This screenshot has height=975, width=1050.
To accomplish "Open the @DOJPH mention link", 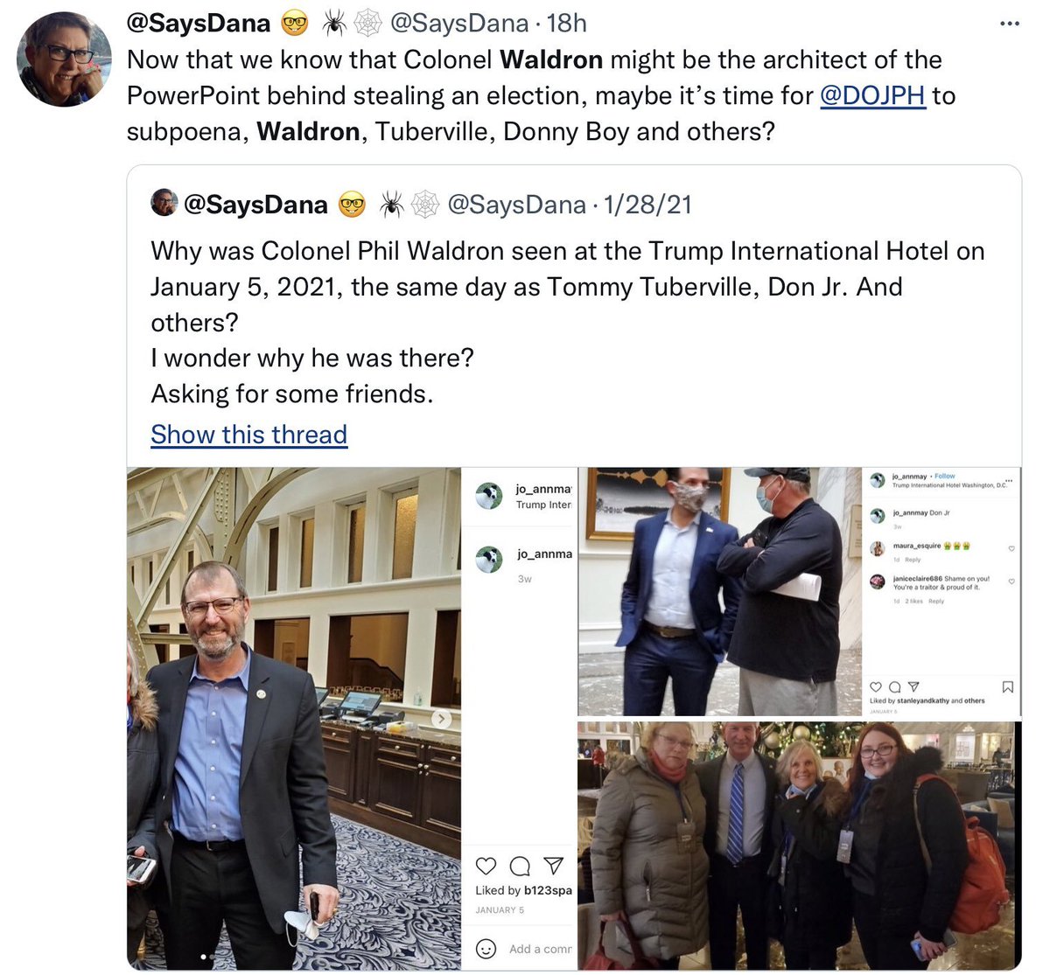I will (872, 94).
